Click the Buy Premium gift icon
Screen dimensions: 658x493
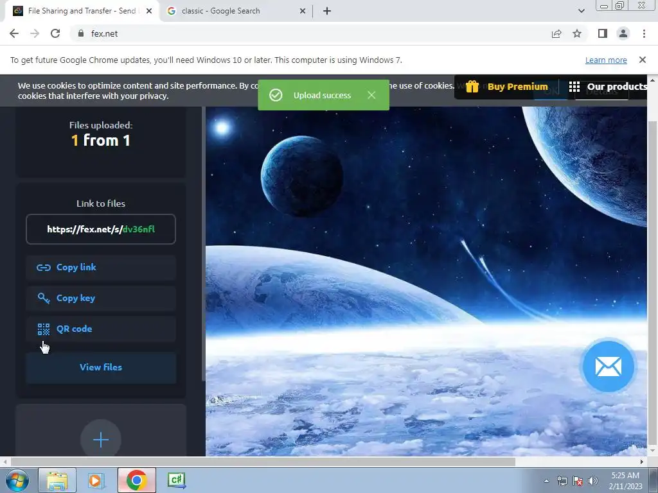(x=472, y=87)
